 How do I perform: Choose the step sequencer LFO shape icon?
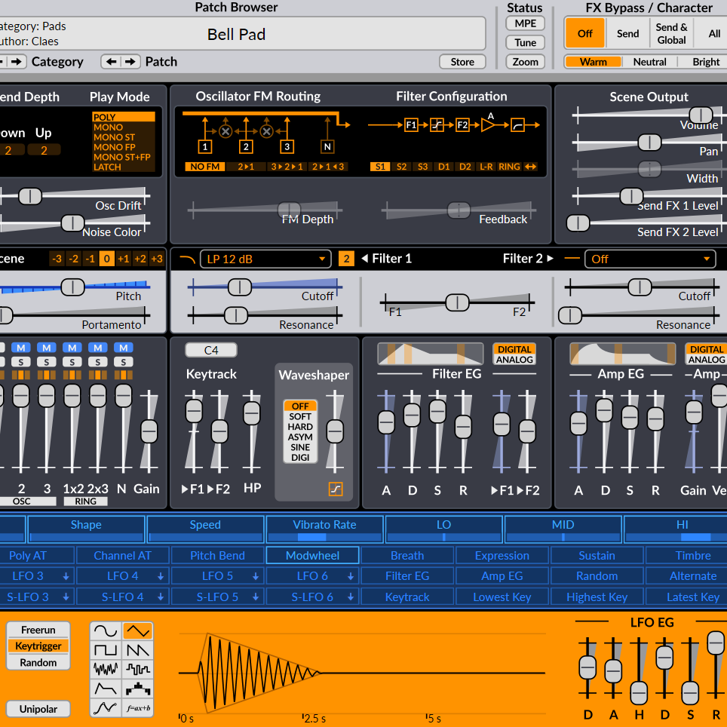pos(137,689)
